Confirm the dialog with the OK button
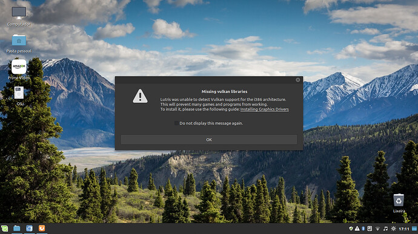The height and width of the screenshot is (234, 418). pyautogui.click(x=209, y=140)
